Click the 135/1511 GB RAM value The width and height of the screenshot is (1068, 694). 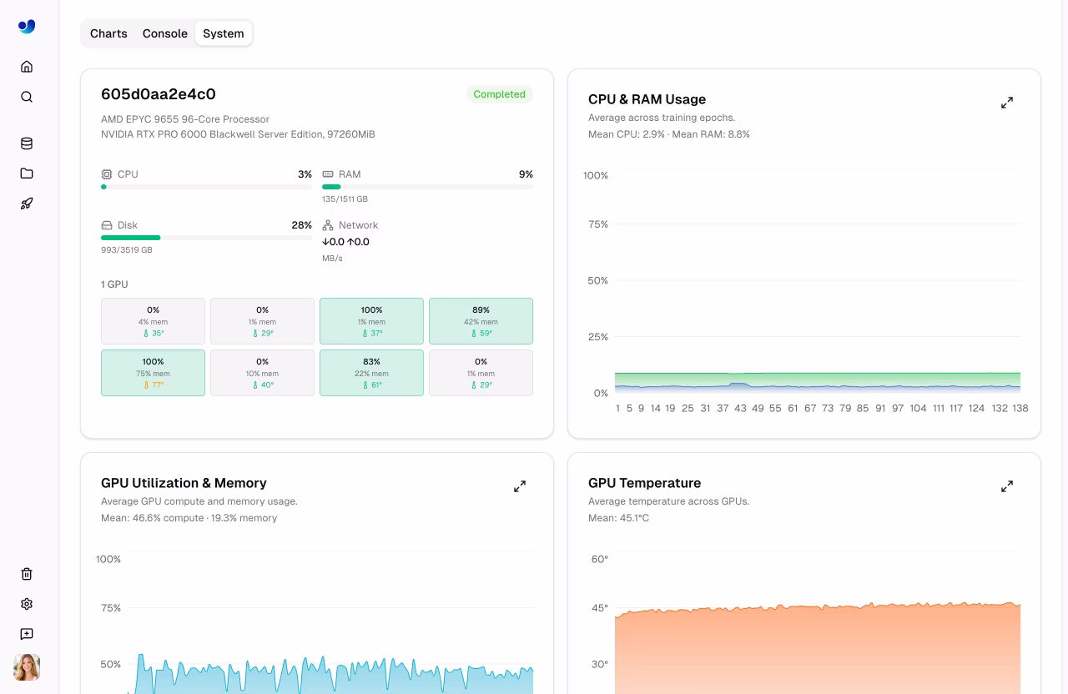coord(345,199)
